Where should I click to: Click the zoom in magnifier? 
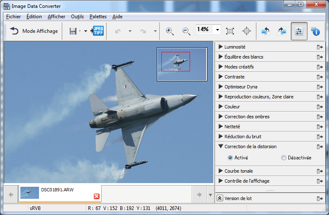click(x=170, y=31)
